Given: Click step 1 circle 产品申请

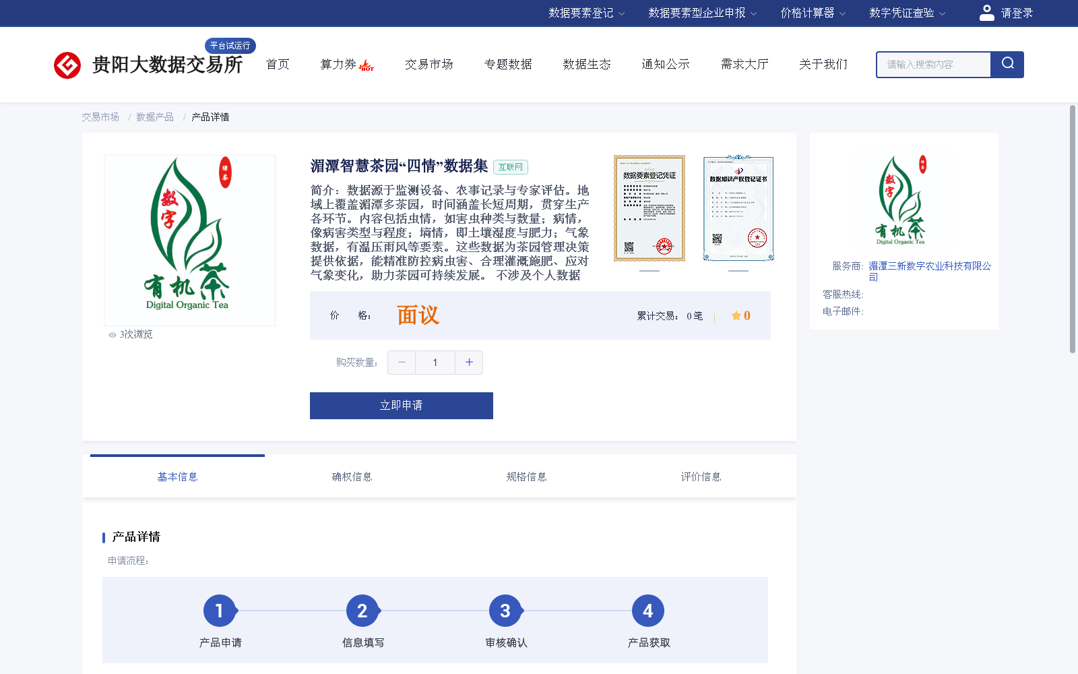Looking at the screenshot, I should click(220, 611).
